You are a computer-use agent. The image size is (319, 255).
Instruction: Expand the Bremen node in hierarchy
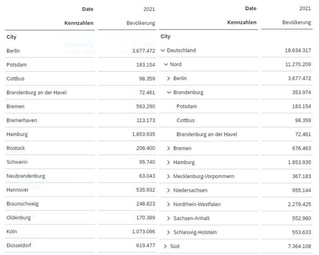pyautogui.click(x=169, y=148)
